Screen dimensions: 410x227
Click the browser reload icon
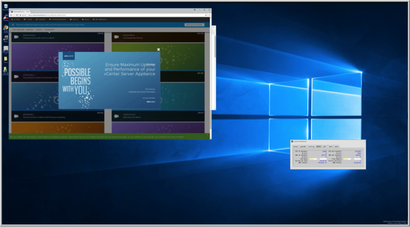[x=17, y=15]
